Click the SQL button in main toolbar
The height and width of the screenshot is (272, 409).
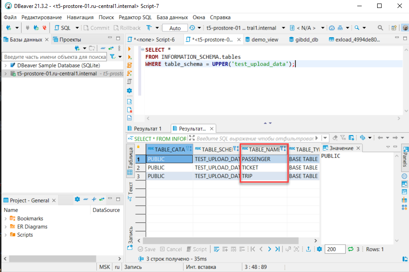click(x=62, y=28)
